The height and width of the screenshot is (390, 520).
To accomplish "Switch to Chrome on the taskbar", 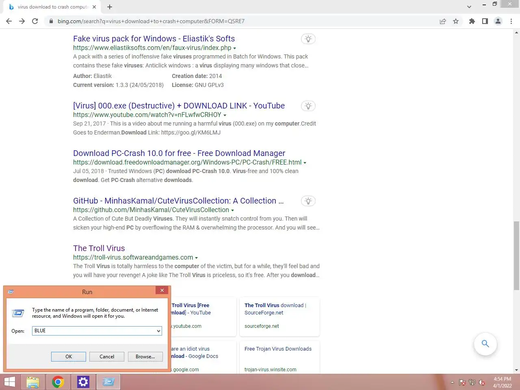I will (x=58, y=382).
